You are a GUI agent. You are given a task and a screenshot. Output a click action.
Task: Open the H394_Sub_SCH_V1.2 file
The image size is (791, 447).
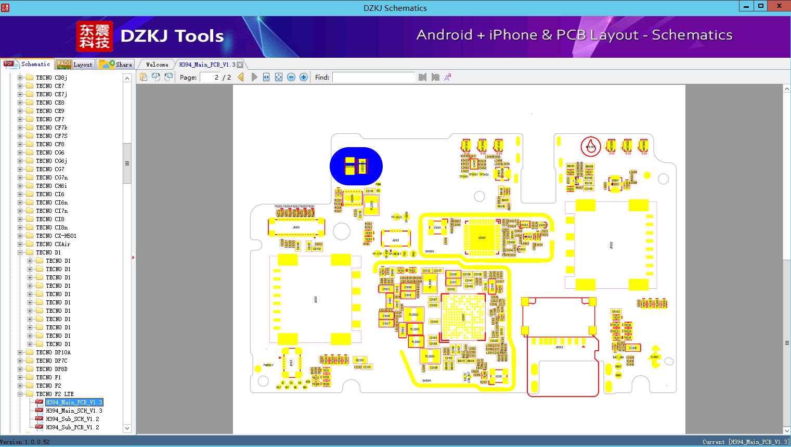(72, 419)
